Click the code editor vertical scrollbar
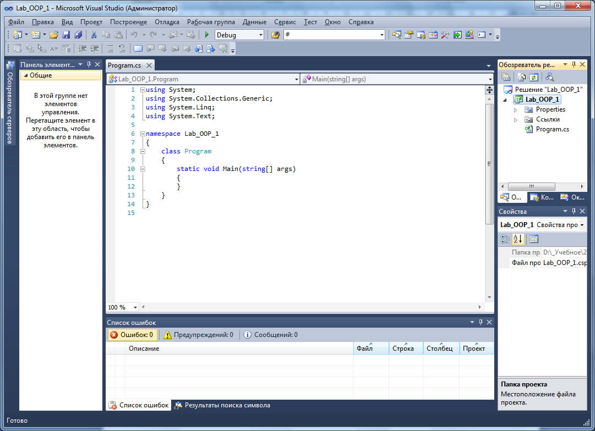 point(489,164)
